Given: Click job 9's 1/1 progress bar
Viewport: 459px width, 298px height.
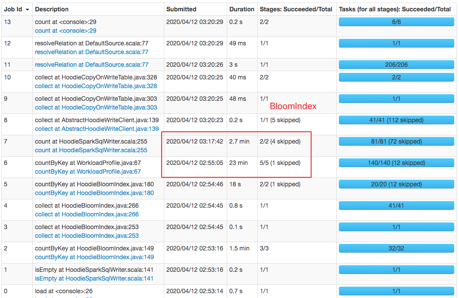Looking at the screenshot, I should (397, 99).
